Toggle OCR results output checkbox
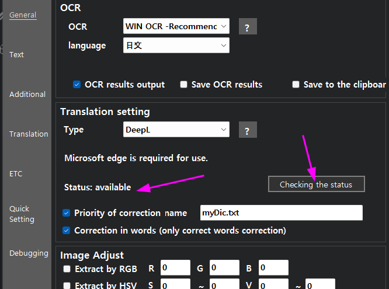This screenshot has height=289, width=389. point(77,85)
